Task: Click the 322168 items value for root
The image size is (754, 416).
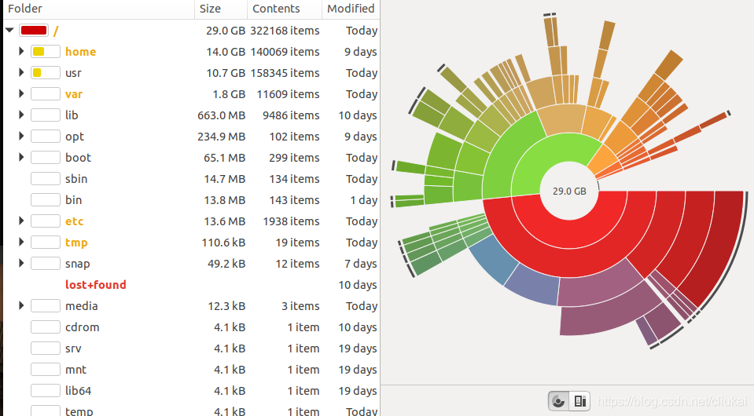Action: [285, 31]
